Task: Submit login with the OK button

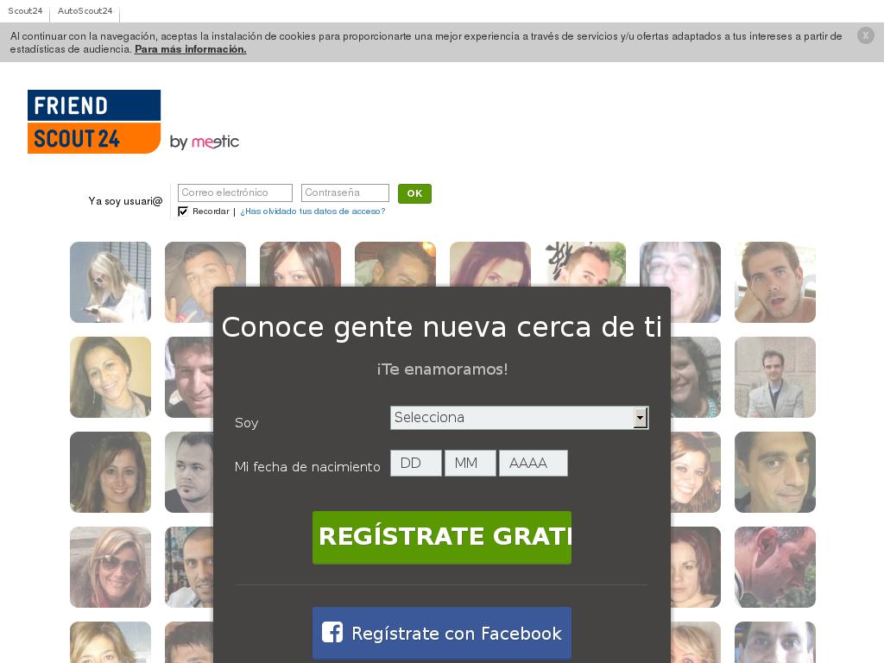Action: coord(414,193)
